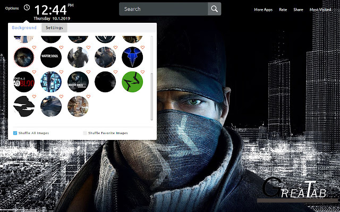Select the green circle logo thumbnail
This screenshot has width=340, height=212.
point(132,82)
